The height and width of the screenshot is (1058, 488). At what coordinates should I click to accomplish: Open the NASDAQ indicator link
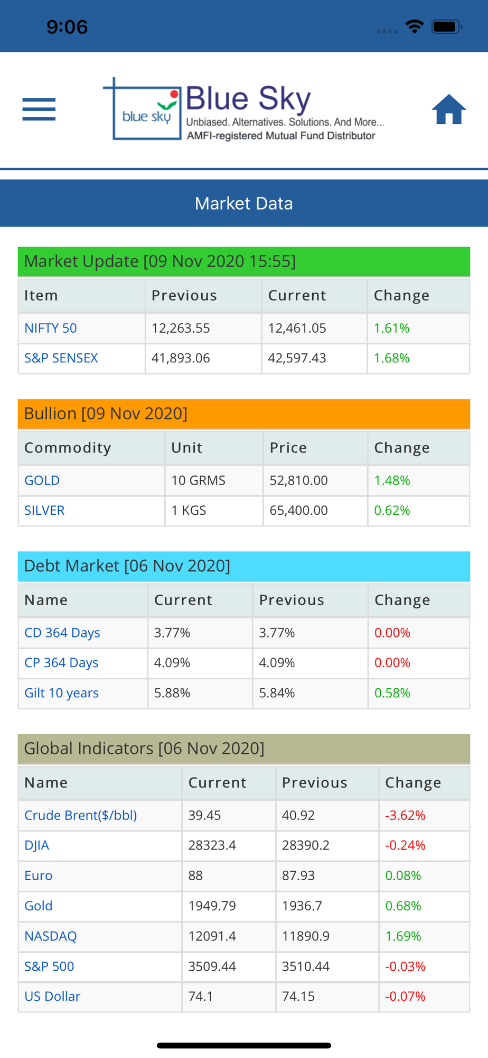click(x=51, y=936)
